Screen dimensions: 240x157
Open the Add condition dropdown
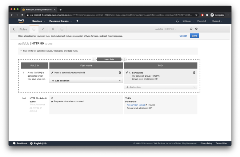click(86, 81)
